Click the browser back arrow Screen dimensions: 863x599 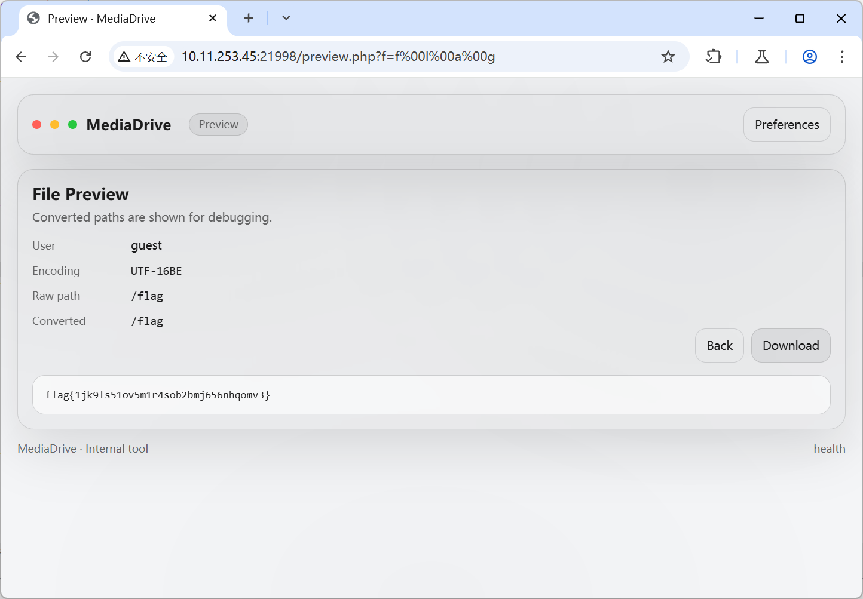point(22,57)
